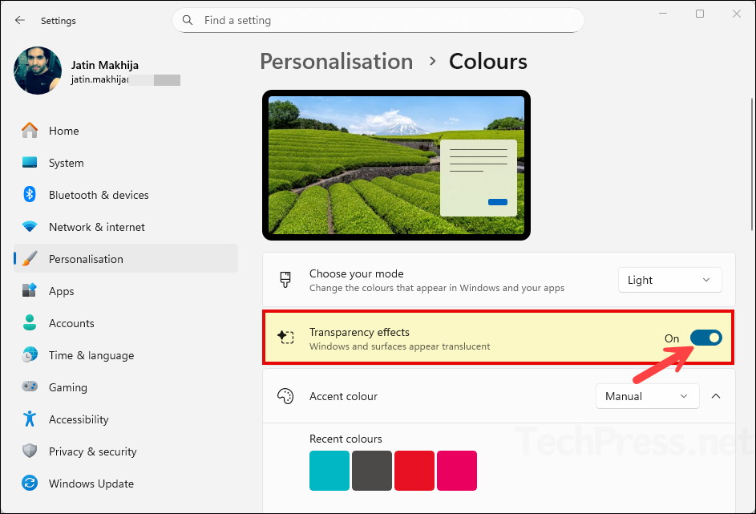
Task: Collapse the Accent colour section chevron
Action: point(716,396)
